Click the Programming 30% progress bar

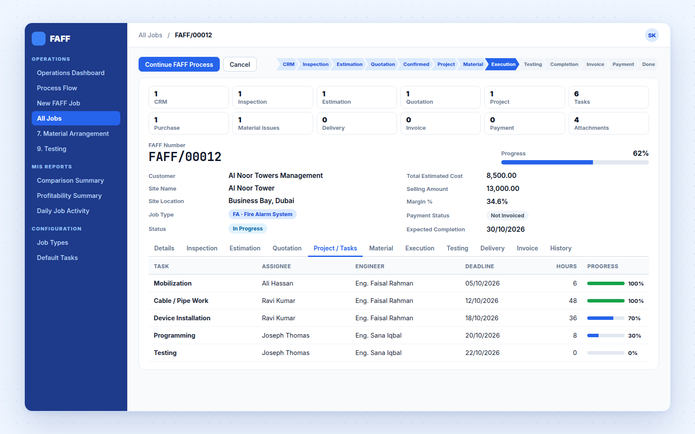[606, 335]
